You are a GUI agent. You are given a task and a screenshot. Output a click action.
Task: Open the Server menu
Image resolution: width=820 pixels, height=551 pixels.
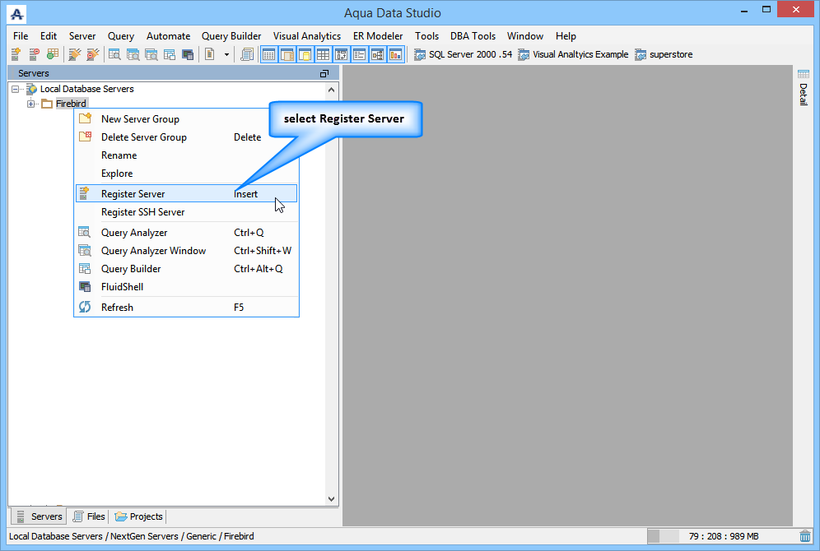(82, 36)
